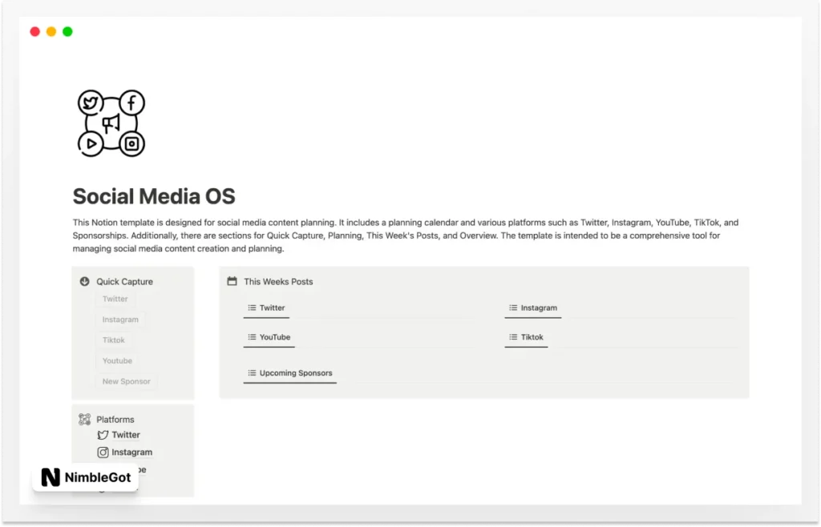Click the Platforms section icon
The height and width of the screenshot is (527, 821).
click(x=84, y=419)
